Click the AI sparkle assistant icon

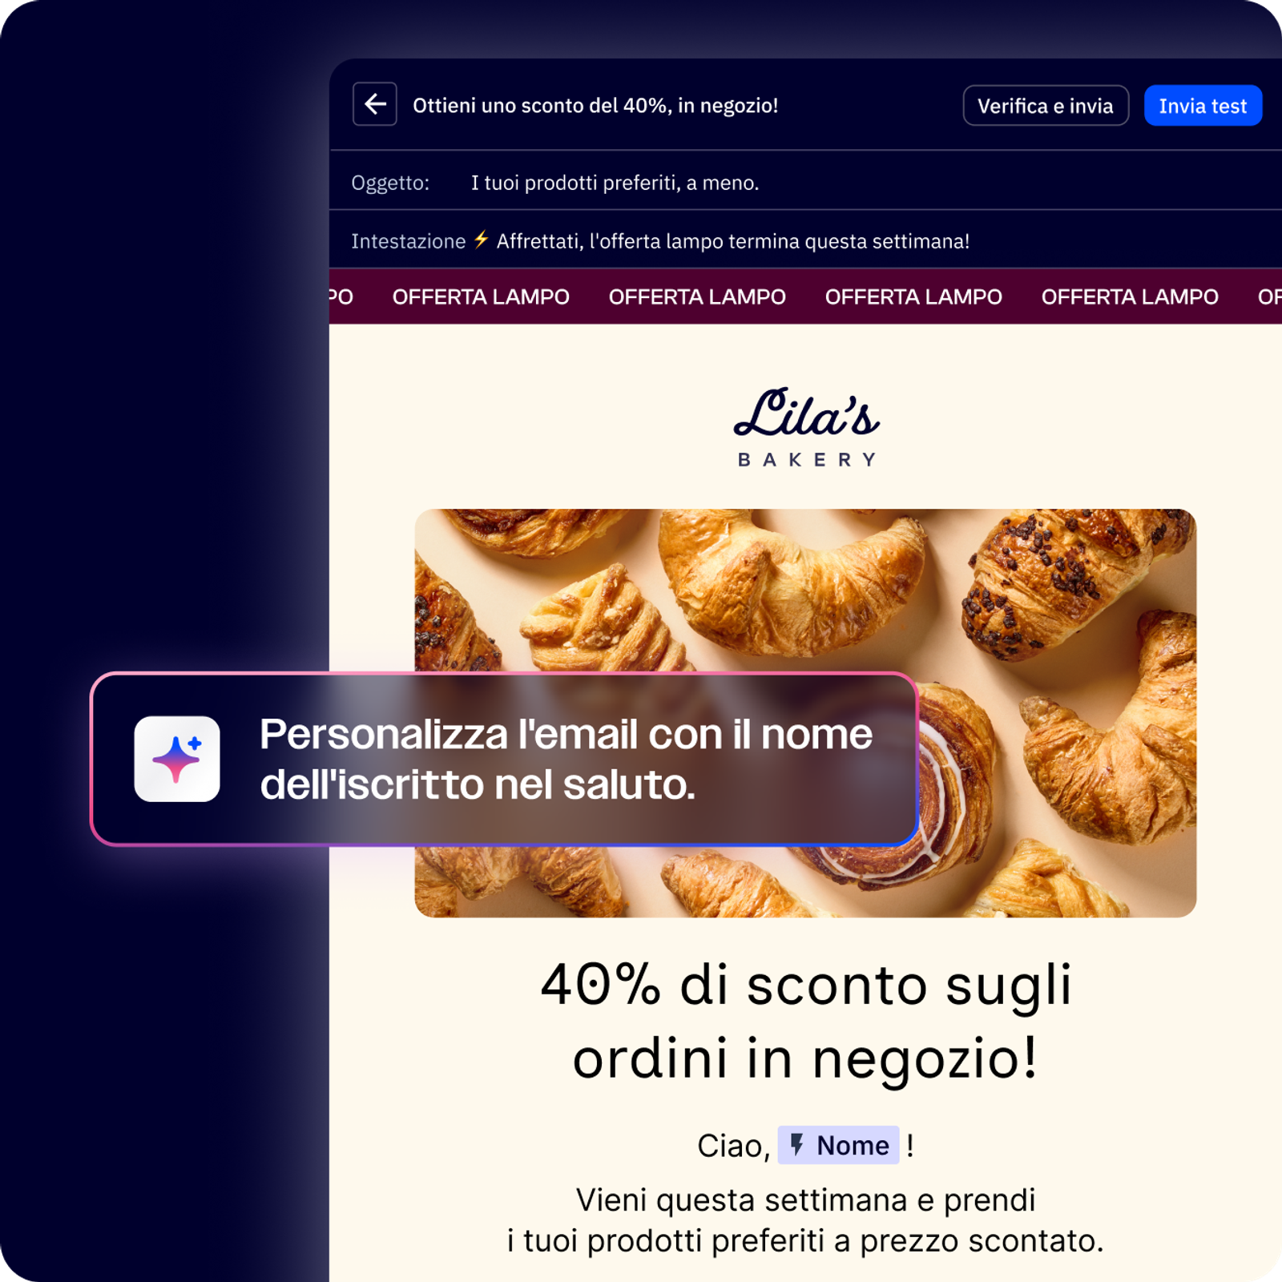pyautogui.click(x=177, y=759)
